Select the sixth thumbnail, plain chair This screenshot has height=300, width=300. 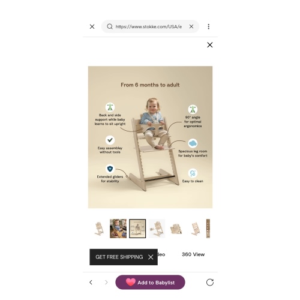coord(196,229)
